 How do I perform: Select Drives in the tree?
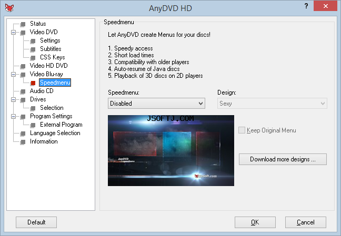pyautogui.click(x=38, y=99)
